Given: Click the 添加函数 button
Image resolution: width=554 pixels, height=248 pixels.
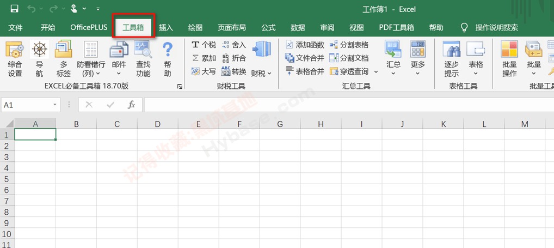Looking at the screenshot, I should point(305,45).
